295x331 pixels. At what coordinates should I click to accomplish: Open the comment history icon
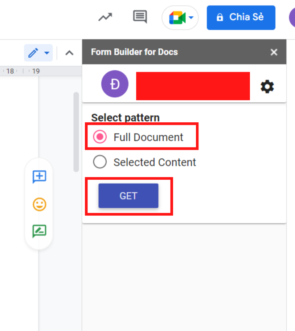pyautogui.click(x=140, y=17)
